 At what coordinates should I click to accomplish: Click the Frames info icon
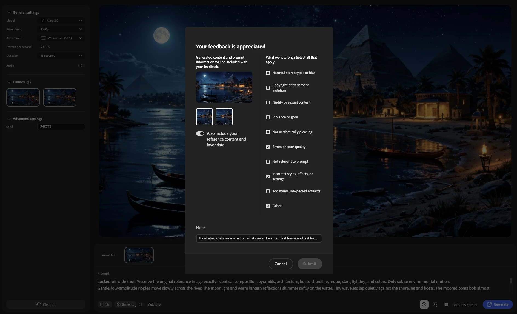coord(29,82)
